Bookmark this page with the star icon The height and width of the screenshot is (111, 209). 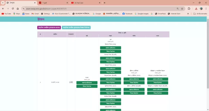[x=182, y=9]
